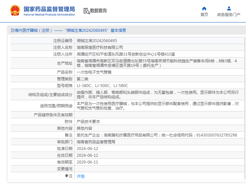Select the 生产地址 address value
Viewport: 246px width, 185px height.
point(157,63)
